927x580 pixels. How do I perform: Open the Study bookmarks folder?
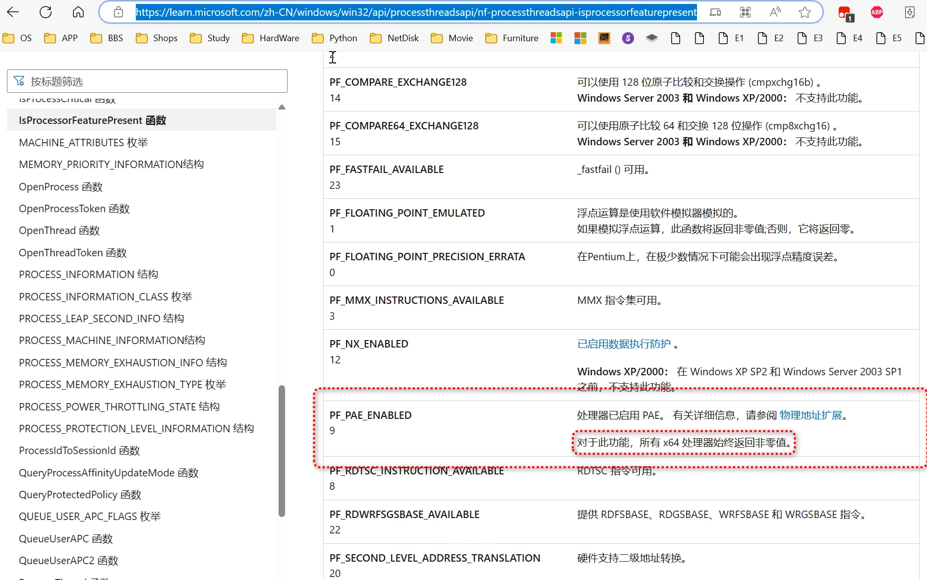coord(210,38)
